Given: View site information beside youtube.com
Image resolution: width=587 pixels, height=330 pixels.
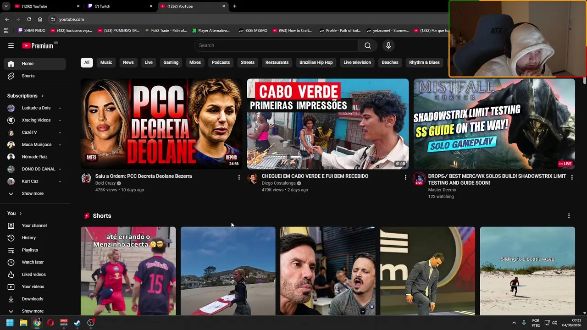Looking at the screenshot, I should click(x=53, y=19).
